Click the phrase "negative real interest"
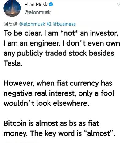 [x=40, y=93]
